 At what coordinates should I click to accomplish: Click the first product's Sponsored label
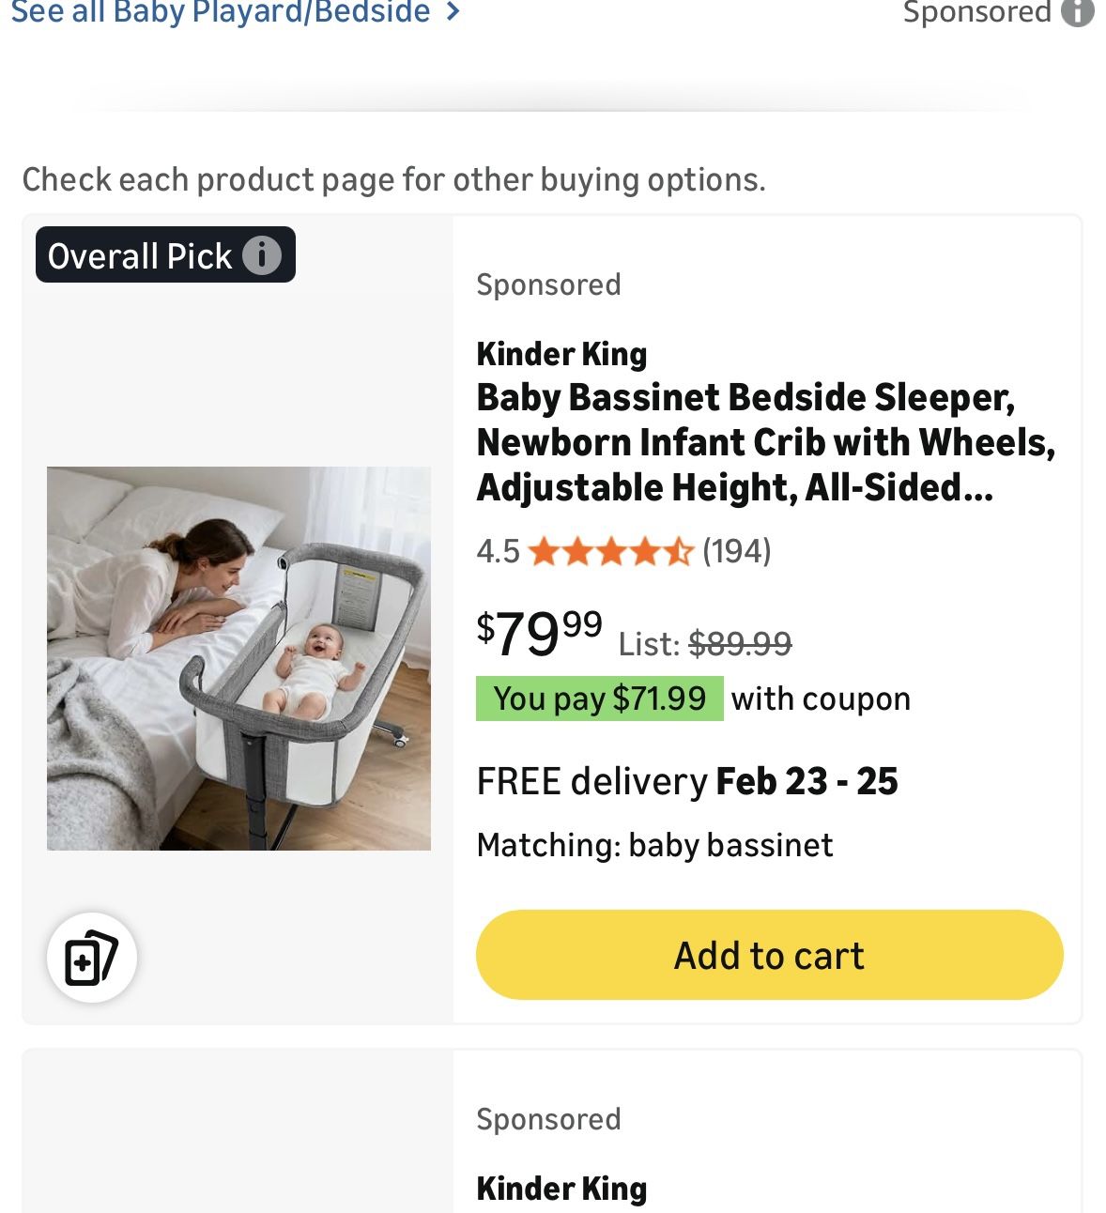548,284
